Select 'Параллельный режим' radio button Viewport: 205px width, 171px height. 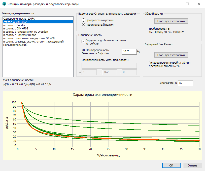(x=83, y=25)
